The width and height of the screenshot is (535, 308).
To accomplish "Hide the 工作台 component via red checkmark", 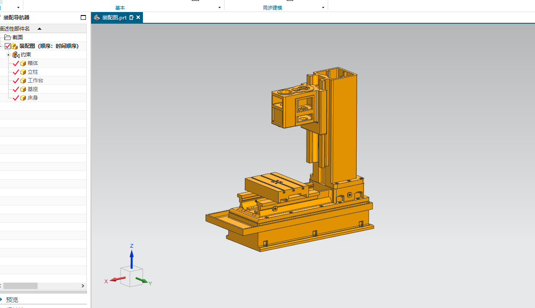I will pyautogui.click(x=16, y=81).
